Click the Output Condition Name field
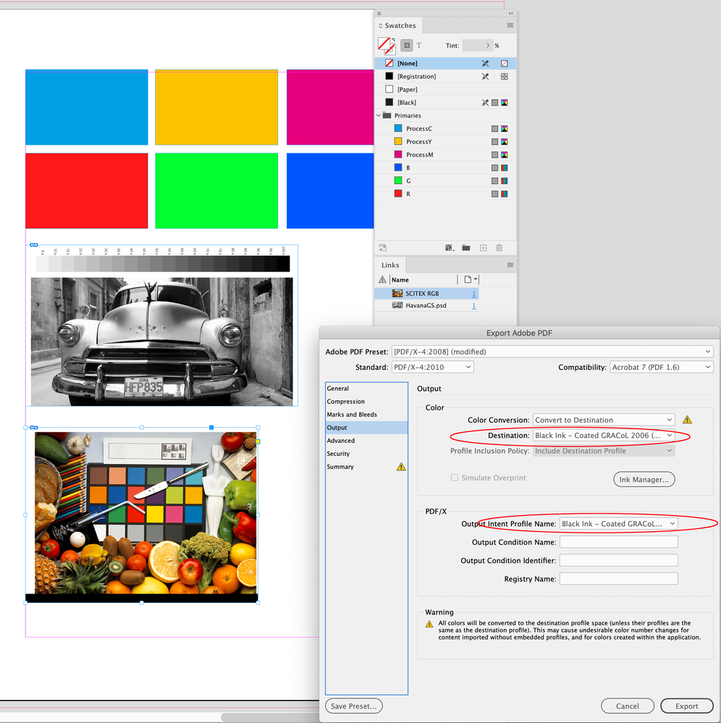721x723 pixels. pos(619,542)
